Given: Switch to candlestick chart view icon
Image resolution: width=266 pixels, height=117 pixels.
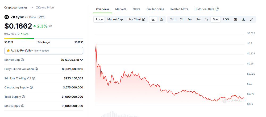Looking at the screenshot, I should (x=161, y=19).
